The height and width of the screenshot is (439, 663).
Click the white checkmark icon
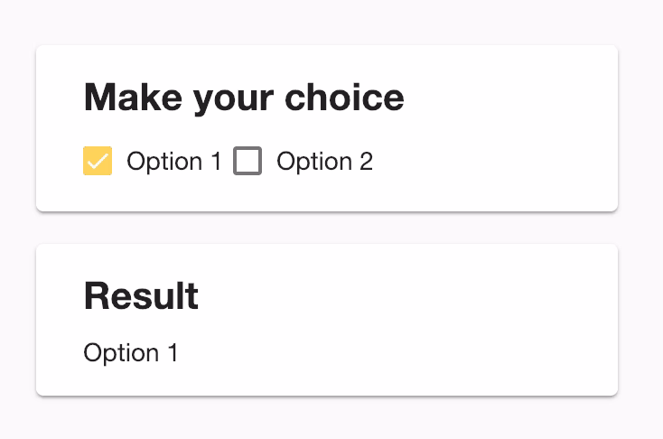click(98, 161)
